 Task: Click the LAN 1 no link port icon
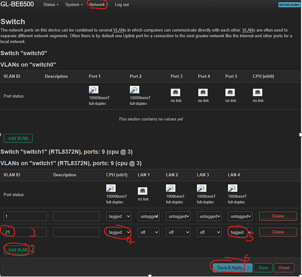point(143,191)
